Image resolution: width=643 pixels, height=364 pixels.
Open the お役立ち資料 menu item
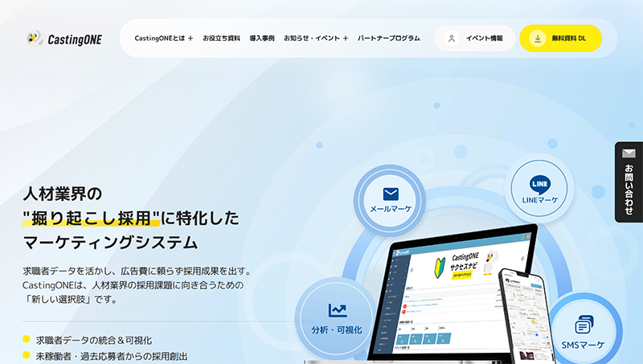[222, 38]
